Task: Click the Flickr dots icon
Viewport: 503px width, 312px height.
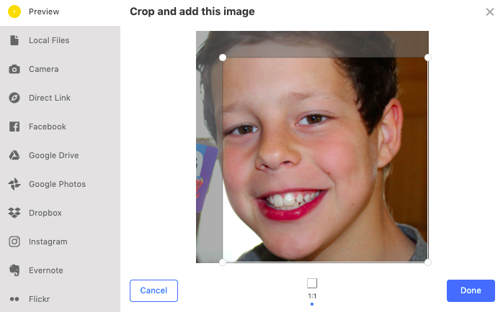Action: click(14, 299)
